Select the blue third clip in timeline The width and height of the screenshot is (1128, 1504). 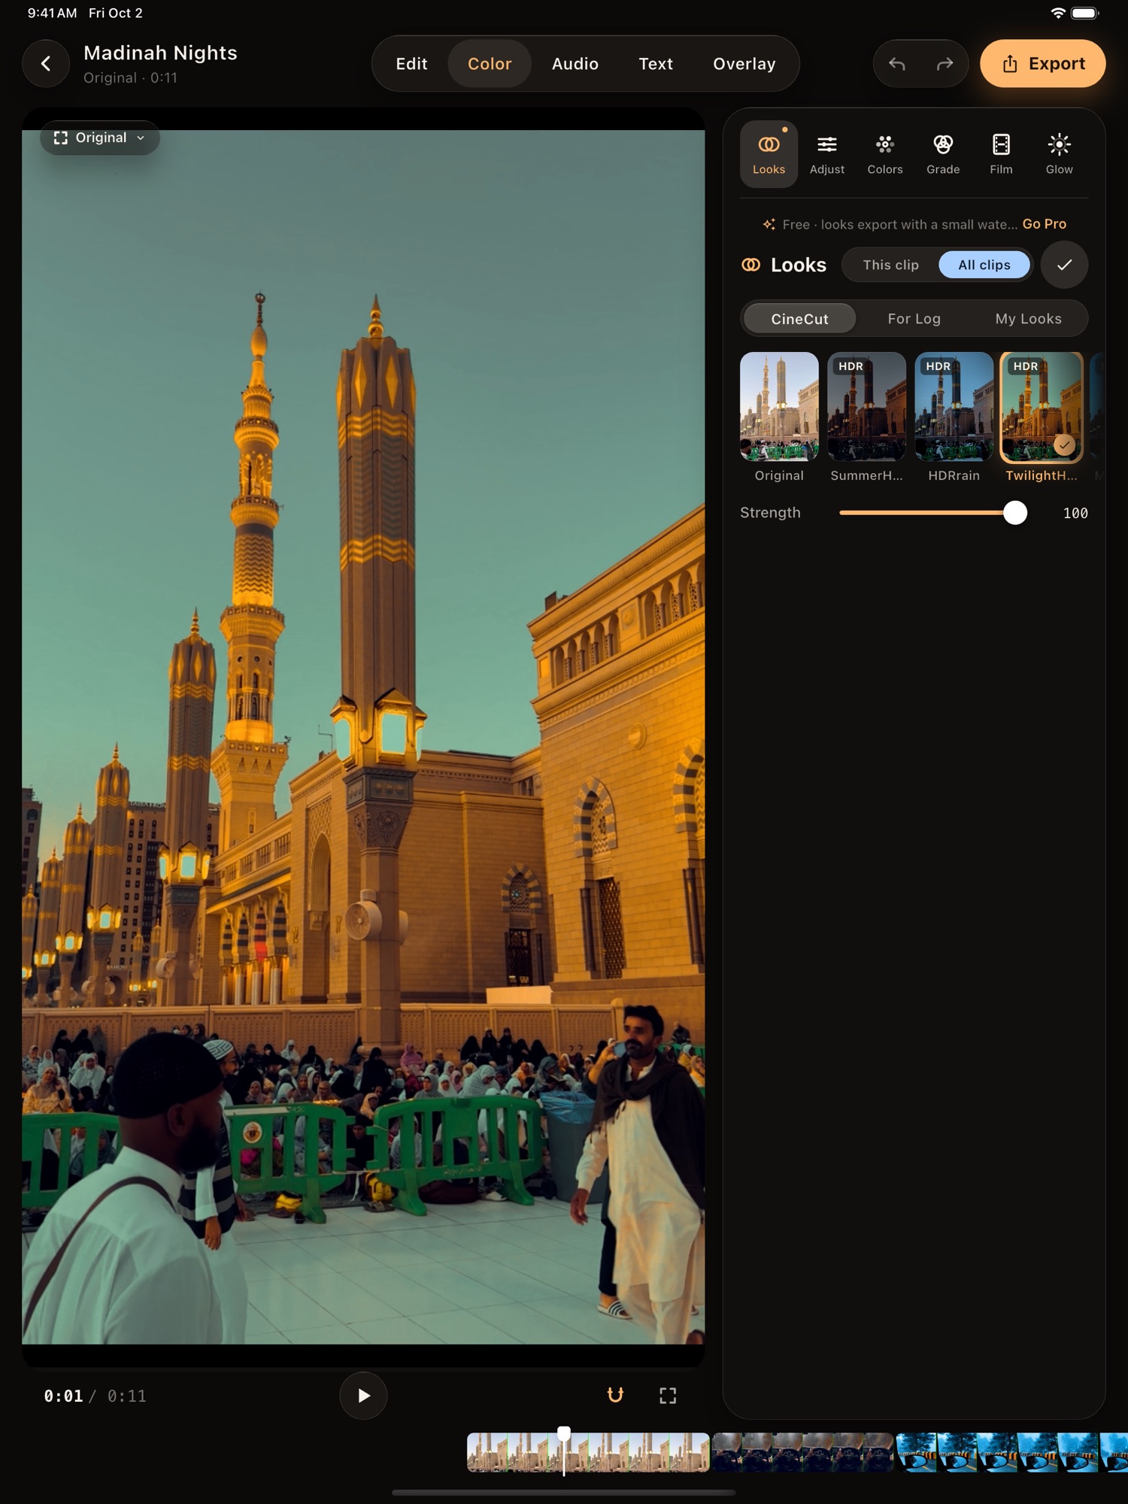point(1011,1452)
